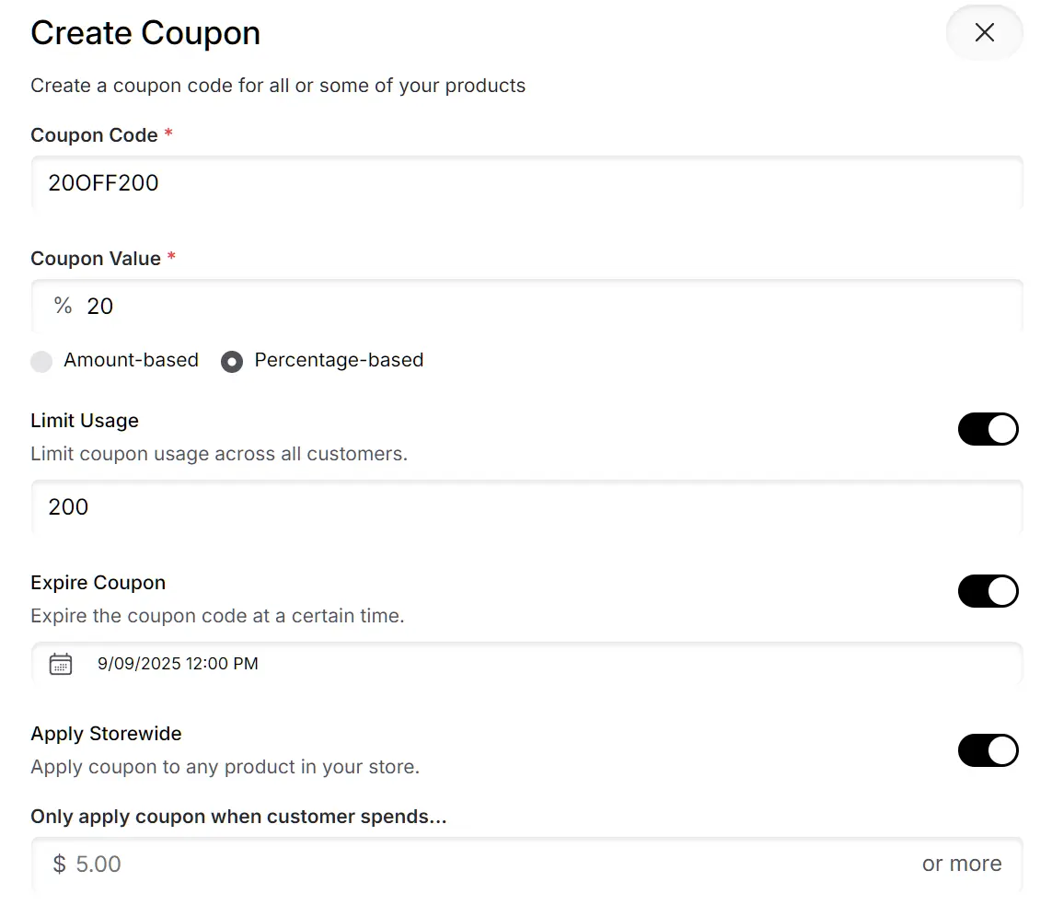Select the usage limit field showing 200
The width and height of the screenshot is (1052, 917).
tap(368, 506)
